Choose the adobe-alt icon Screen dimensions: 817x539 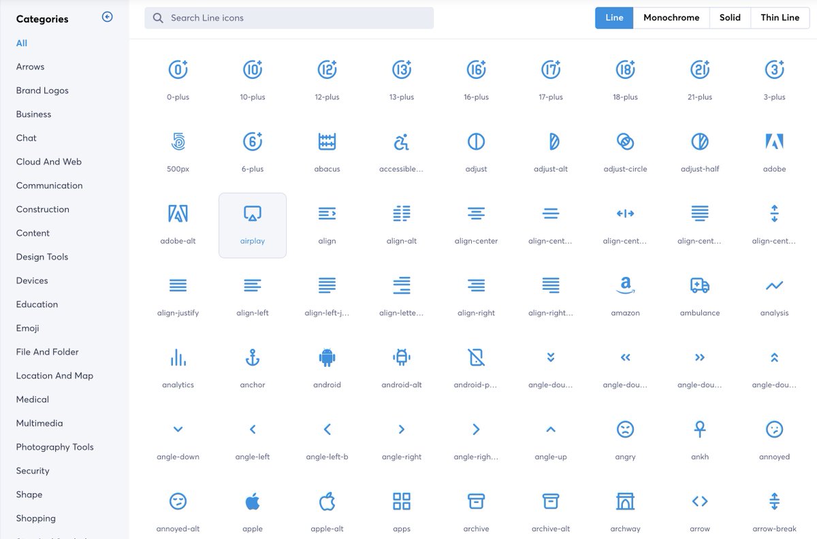click(178, 214)
